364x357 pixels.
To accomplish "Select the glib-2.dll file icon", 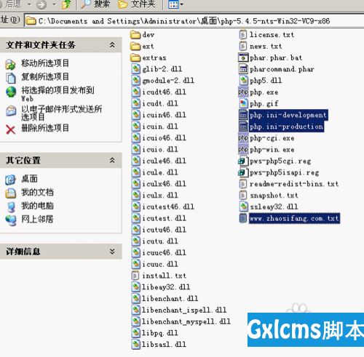I will tap(136, 69).
